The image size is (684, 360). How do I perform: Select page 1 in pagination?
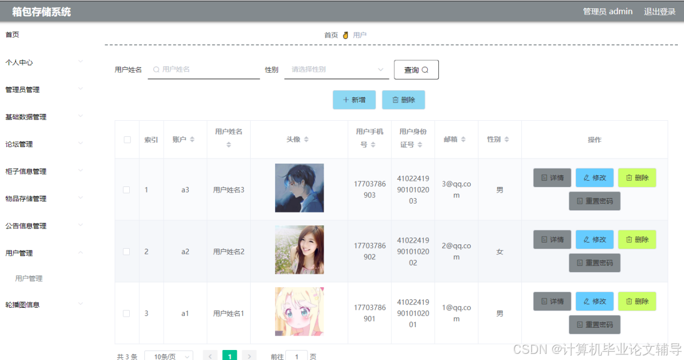point(229,356)
